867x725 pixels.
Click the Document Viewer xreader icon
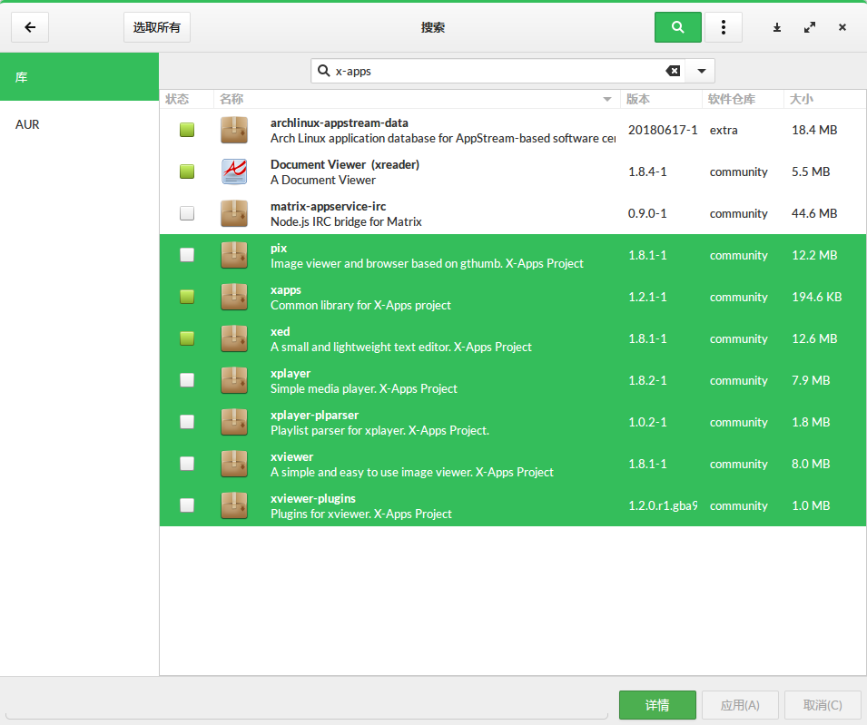tap(234, 171)
